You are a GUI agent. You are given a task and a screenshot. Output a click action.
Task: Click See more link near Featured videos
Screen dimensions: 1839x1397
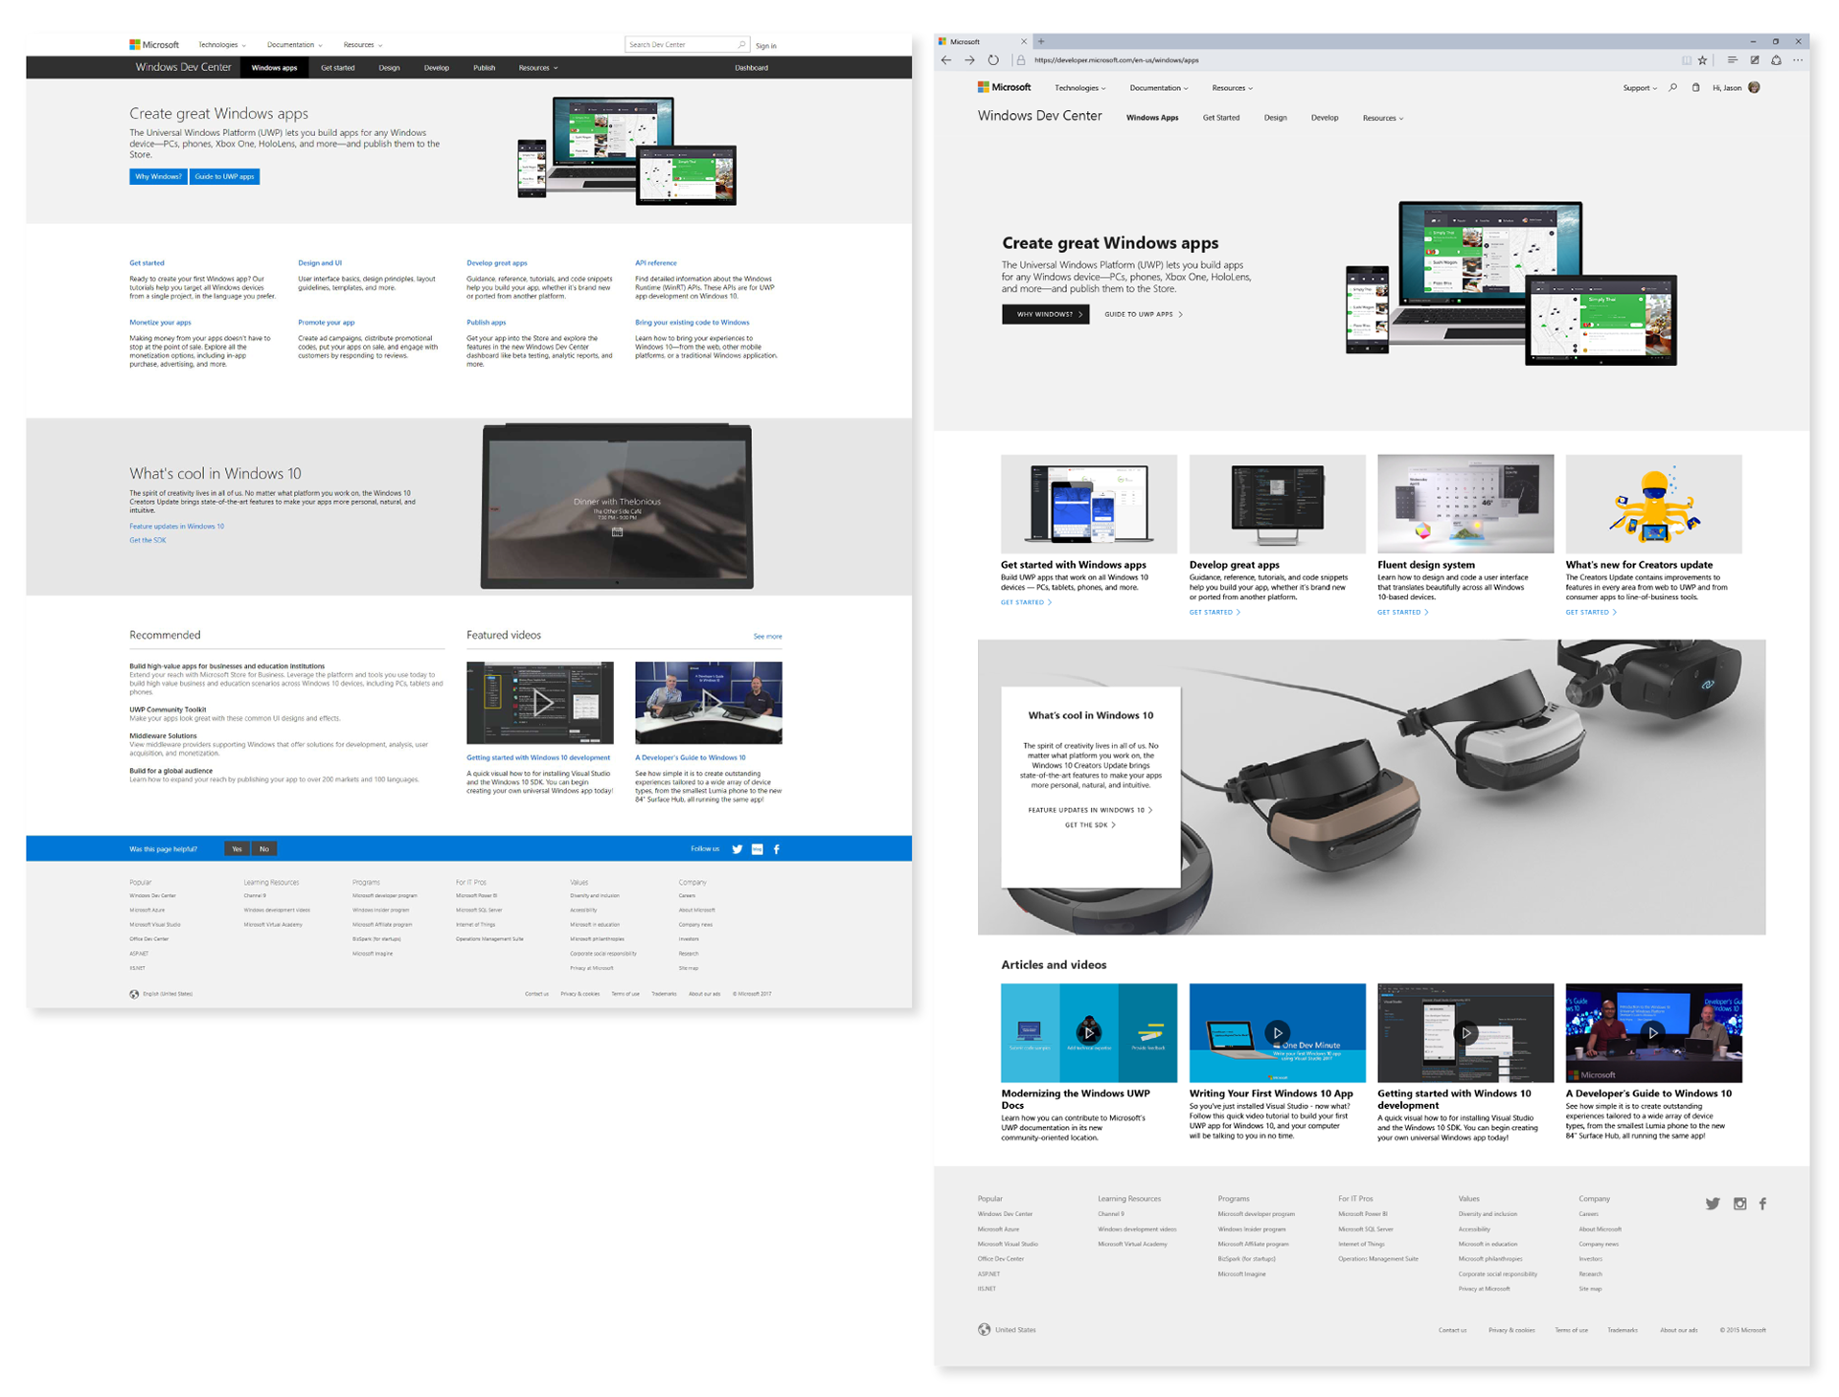point(767,637)
